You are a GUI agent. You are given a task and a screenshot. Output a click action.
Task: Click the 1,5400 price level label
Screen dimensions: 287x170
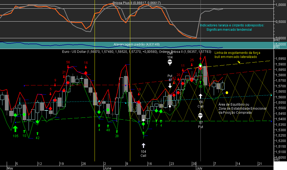[281, 119]
